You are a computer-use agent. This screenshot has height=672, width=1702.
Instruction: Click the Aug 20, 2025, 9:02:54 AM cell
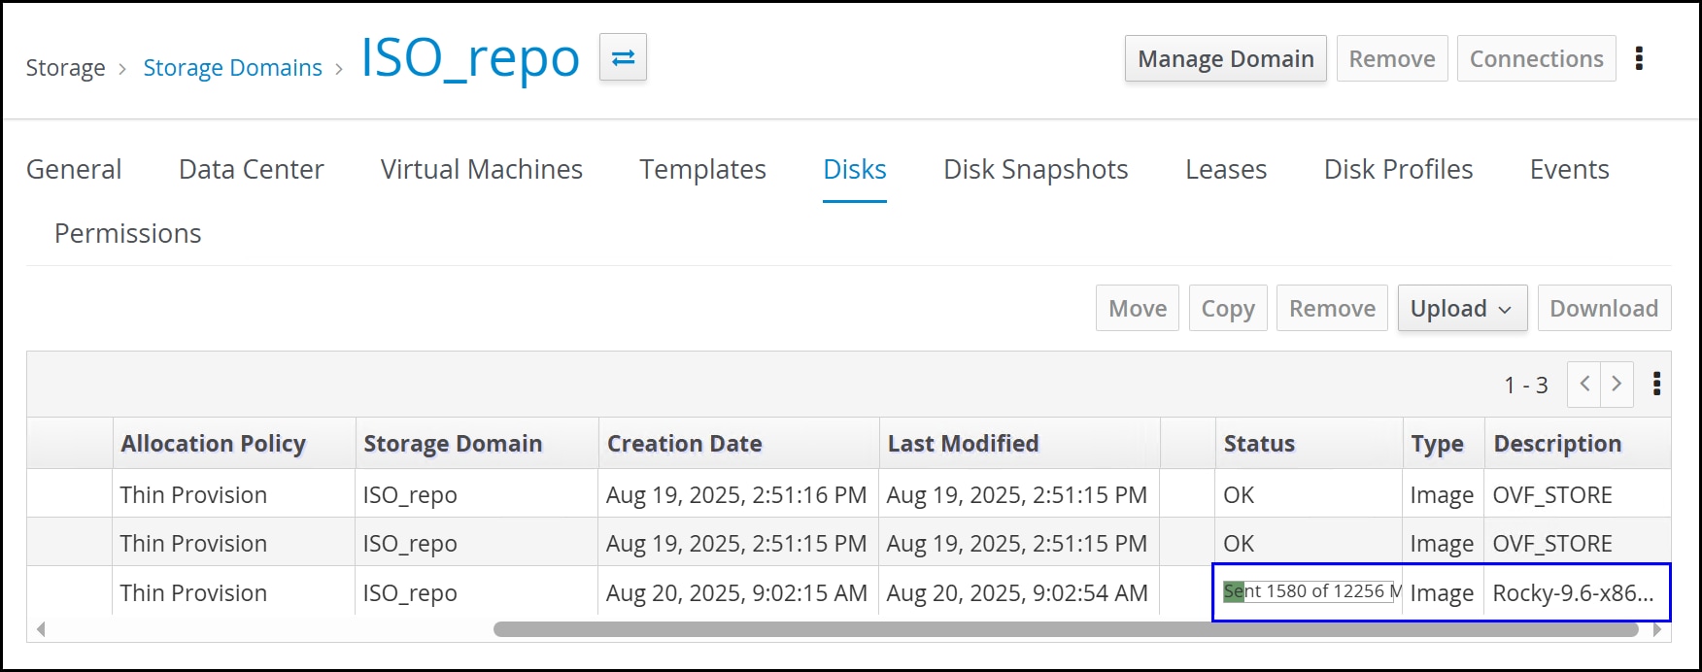1017,592
